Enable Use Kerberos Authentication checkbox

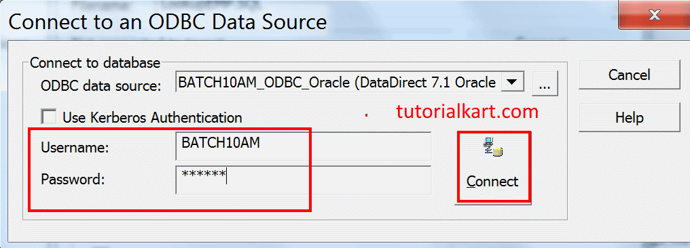click(x=49, y=117)
